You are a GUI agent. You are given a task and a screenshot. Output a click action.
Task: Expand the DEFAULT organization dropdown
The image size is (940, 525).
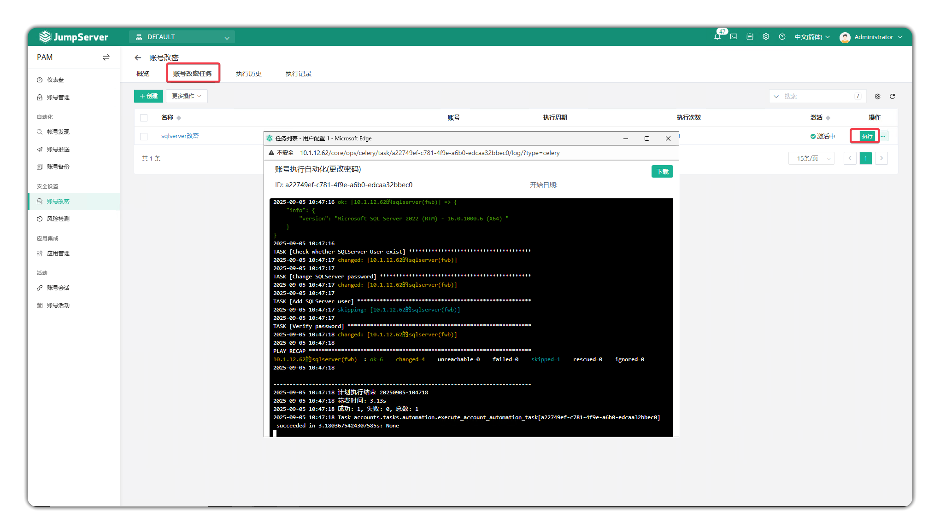click(x=182, y=37)
